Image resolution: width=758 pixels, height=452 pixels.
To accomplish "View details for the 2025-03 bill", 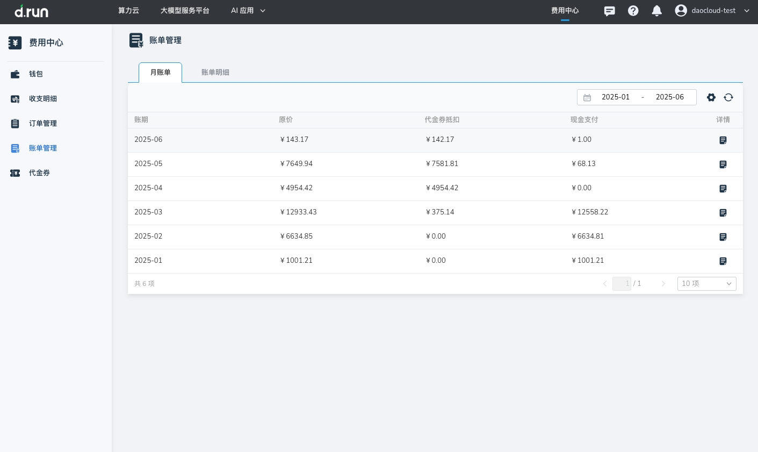I will [x=723, y=213].
